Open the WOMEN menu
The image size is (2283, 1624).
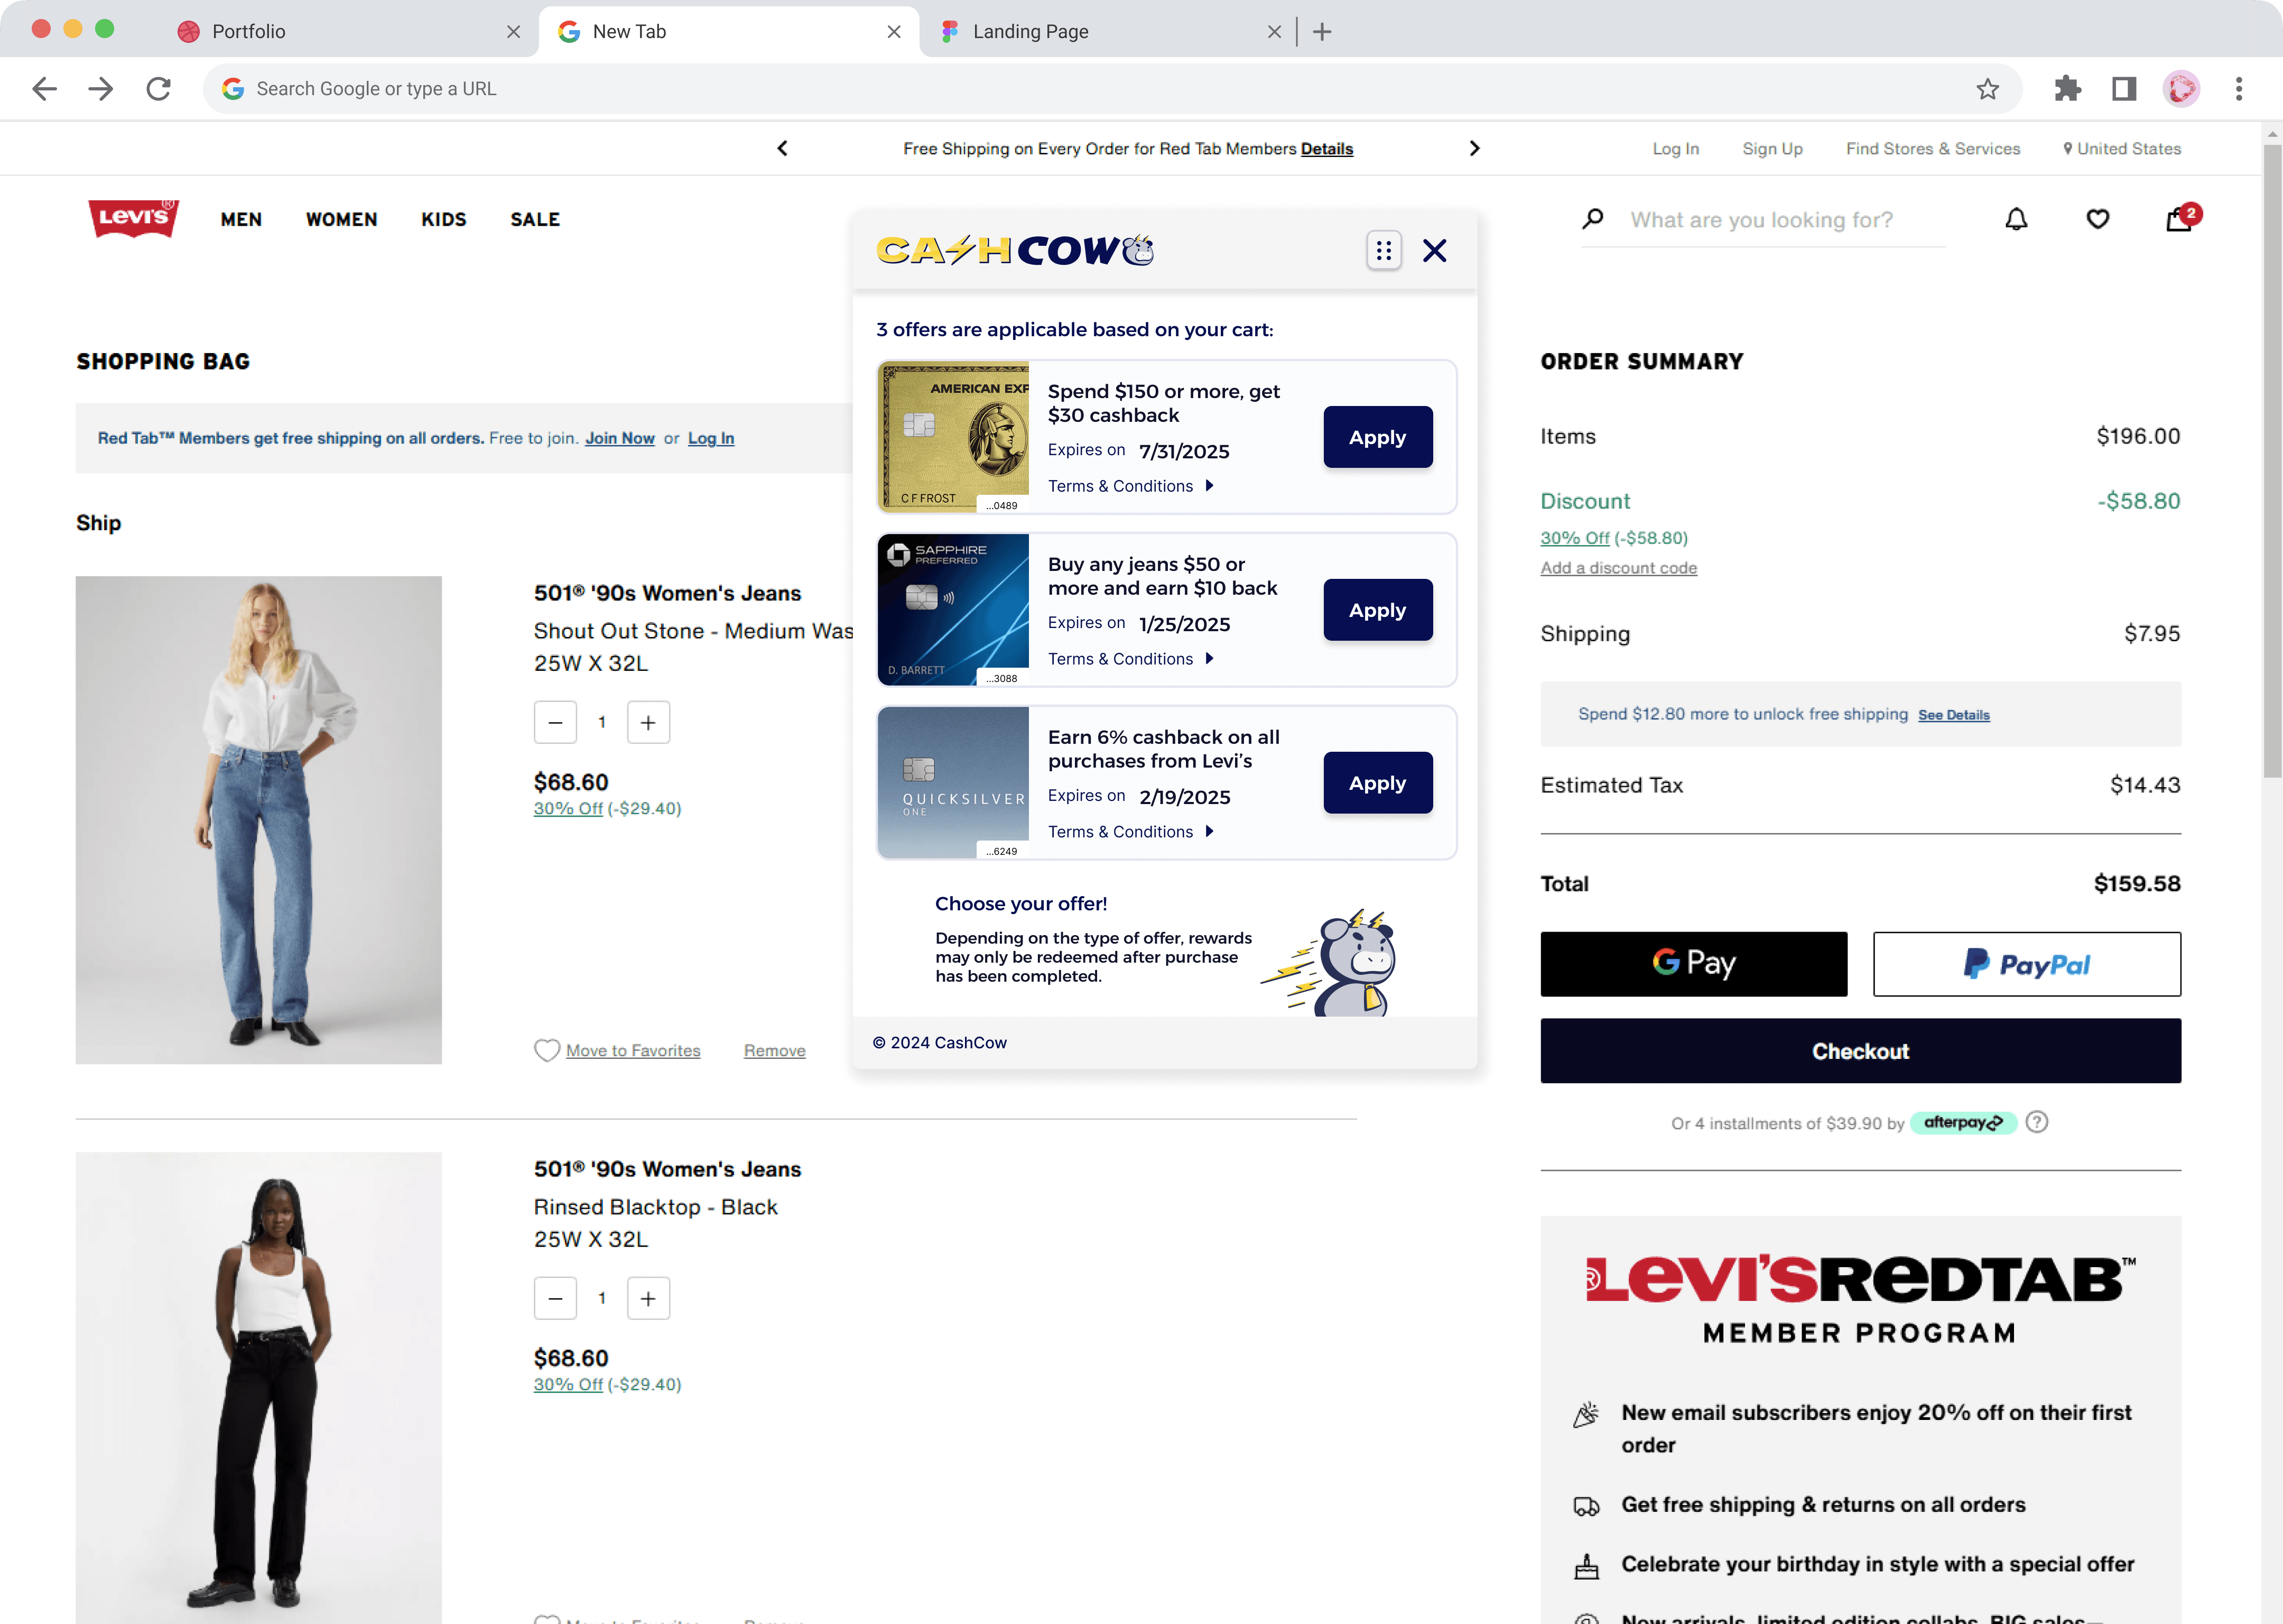point(341,219)
